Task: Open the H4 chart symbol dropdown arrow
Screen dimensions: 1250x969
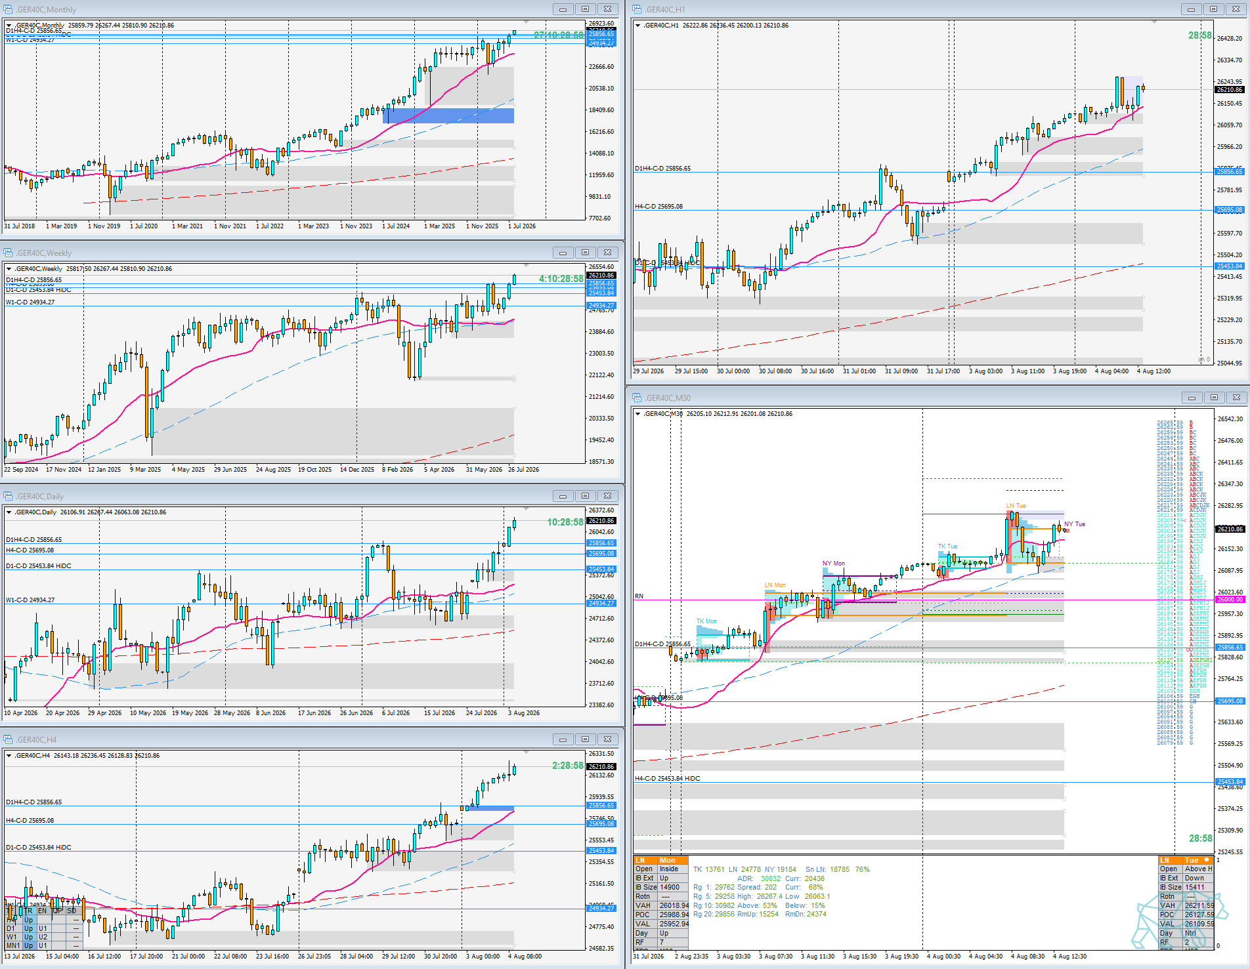Action: click(x=9, y=756)
